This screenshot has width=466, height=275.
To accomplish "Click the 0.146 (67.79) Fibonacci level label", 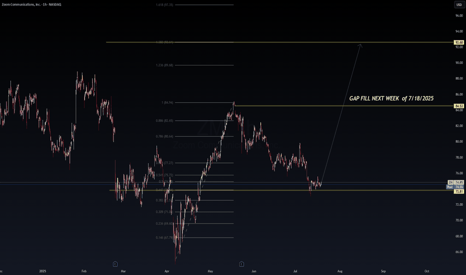I will click(164, 237).
